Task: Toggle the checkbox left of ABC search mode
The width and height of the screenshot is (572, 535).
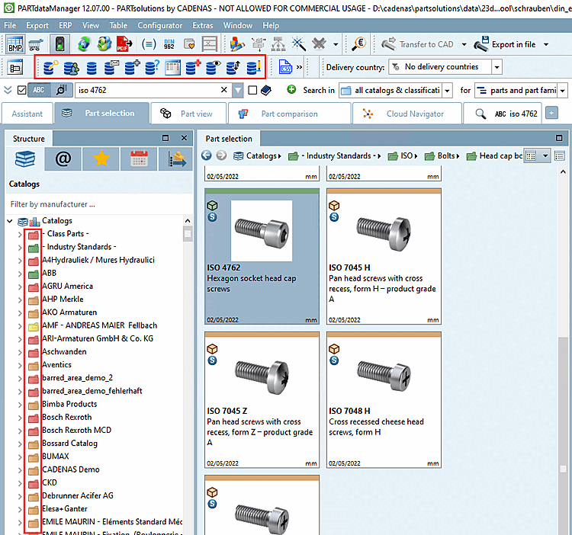Action: (x=22, y=91)
